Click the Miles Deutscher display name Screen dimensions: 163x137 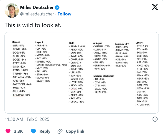[37, 7]
